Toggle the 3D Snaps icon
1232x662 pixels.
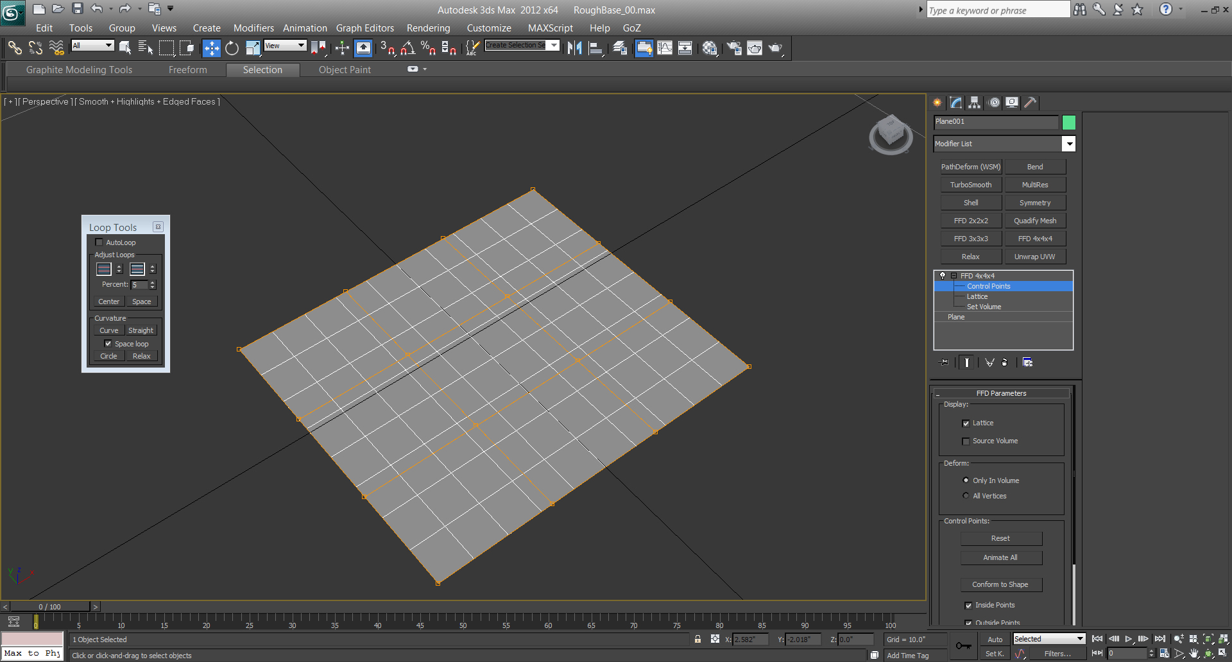(x=387, y=47)
